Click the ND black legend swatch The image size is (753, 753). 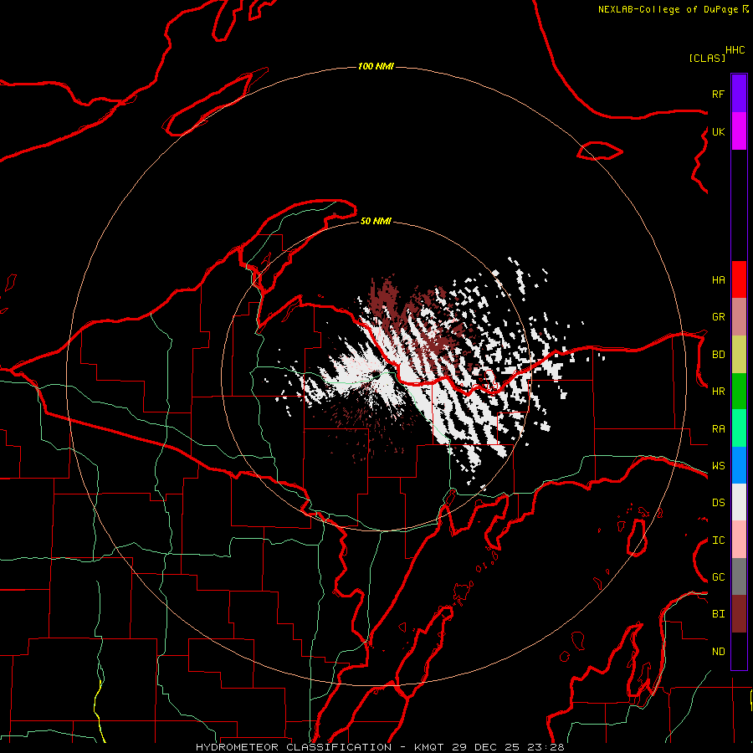739,651
